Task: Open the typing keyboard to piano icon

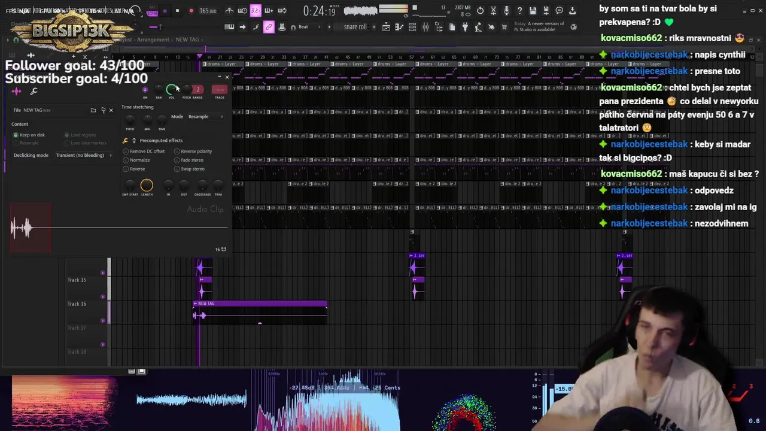Action: 229,27
